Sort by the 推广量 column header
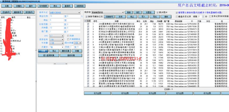The width and height of the screenshot is (229, 112). tap(167, 21)
